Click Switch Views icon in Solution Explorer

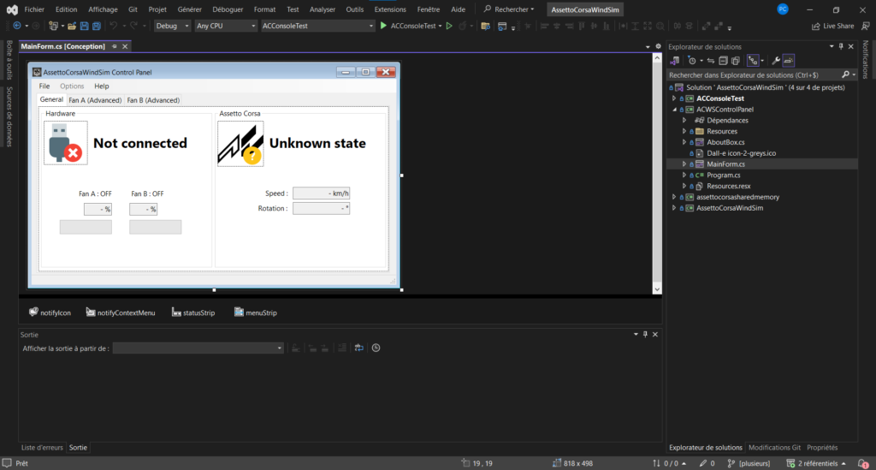point(675,61)
